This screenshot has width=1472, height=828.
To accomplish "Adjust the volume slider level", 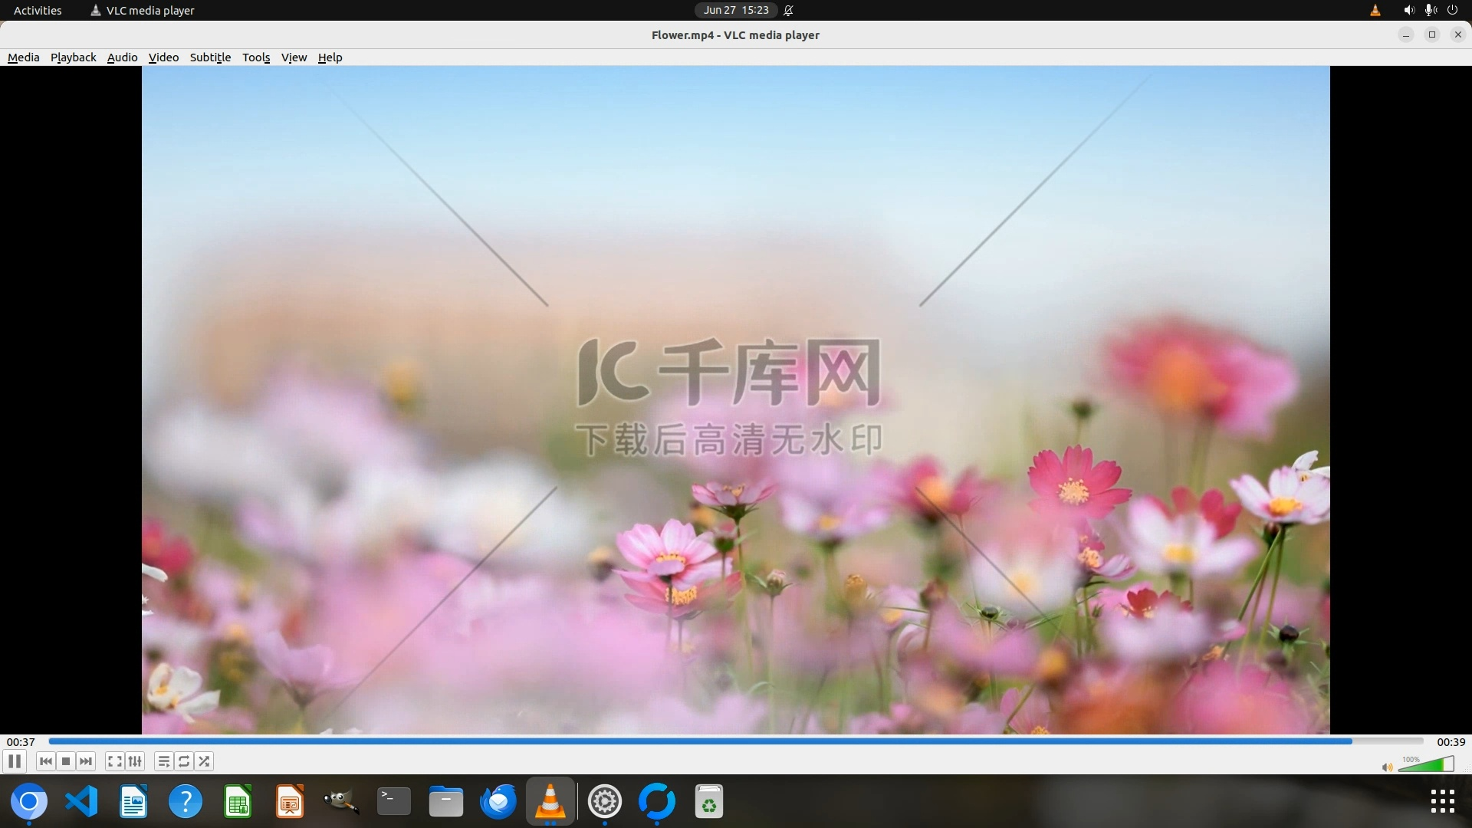I will pyautogui.click(x=1426, y=764).
